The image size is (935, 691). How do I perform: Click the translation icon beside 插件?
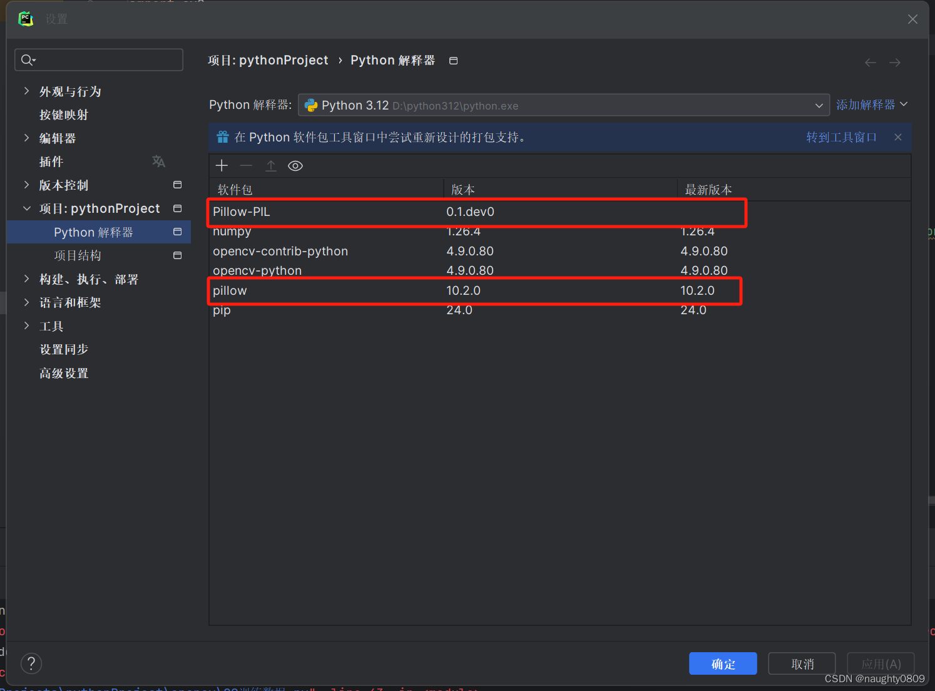coord(159,161)
